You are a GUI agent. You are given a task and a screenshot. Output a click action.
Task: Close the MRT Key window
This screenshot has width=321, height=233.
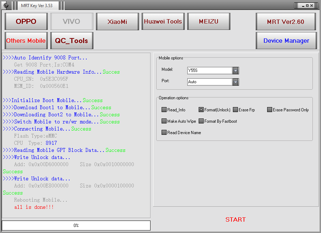(x=311, y=6)
